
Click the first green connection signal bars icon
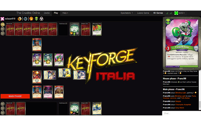pyautogui.click(x=167, y=13)
